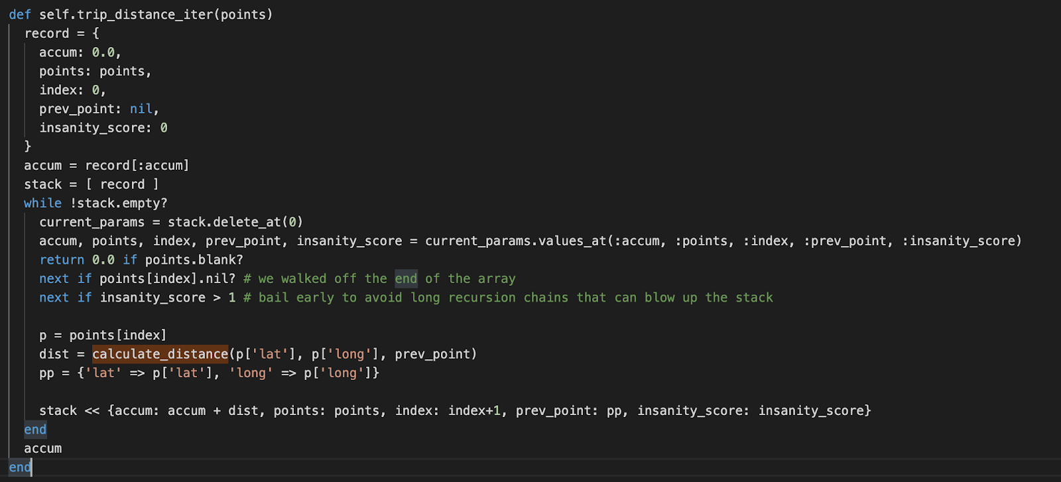
Task: Click the 'insanity_score: 0' hash entry
Action: (103, 128)
